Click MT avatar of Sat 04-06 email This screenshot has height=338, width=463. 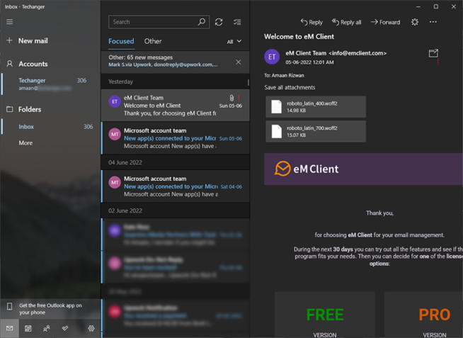(x=115, y=182)
